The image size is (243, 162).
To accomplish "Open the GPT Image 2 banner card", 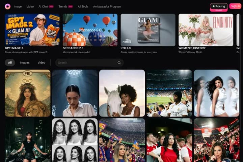I will click(32, 30).
